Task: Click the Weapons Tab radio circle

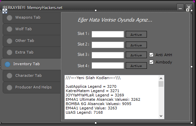Action: point(9,18)
